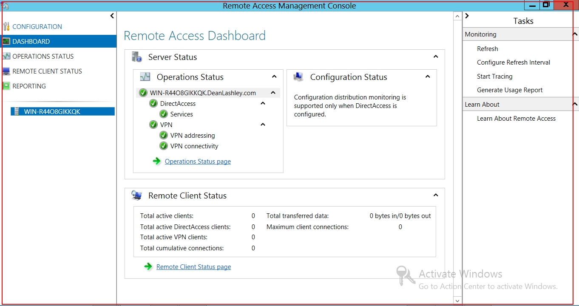Viewport: 579px width, 306px height.
Task: Click the Operations Status page link
Action: tap(198, 161)
